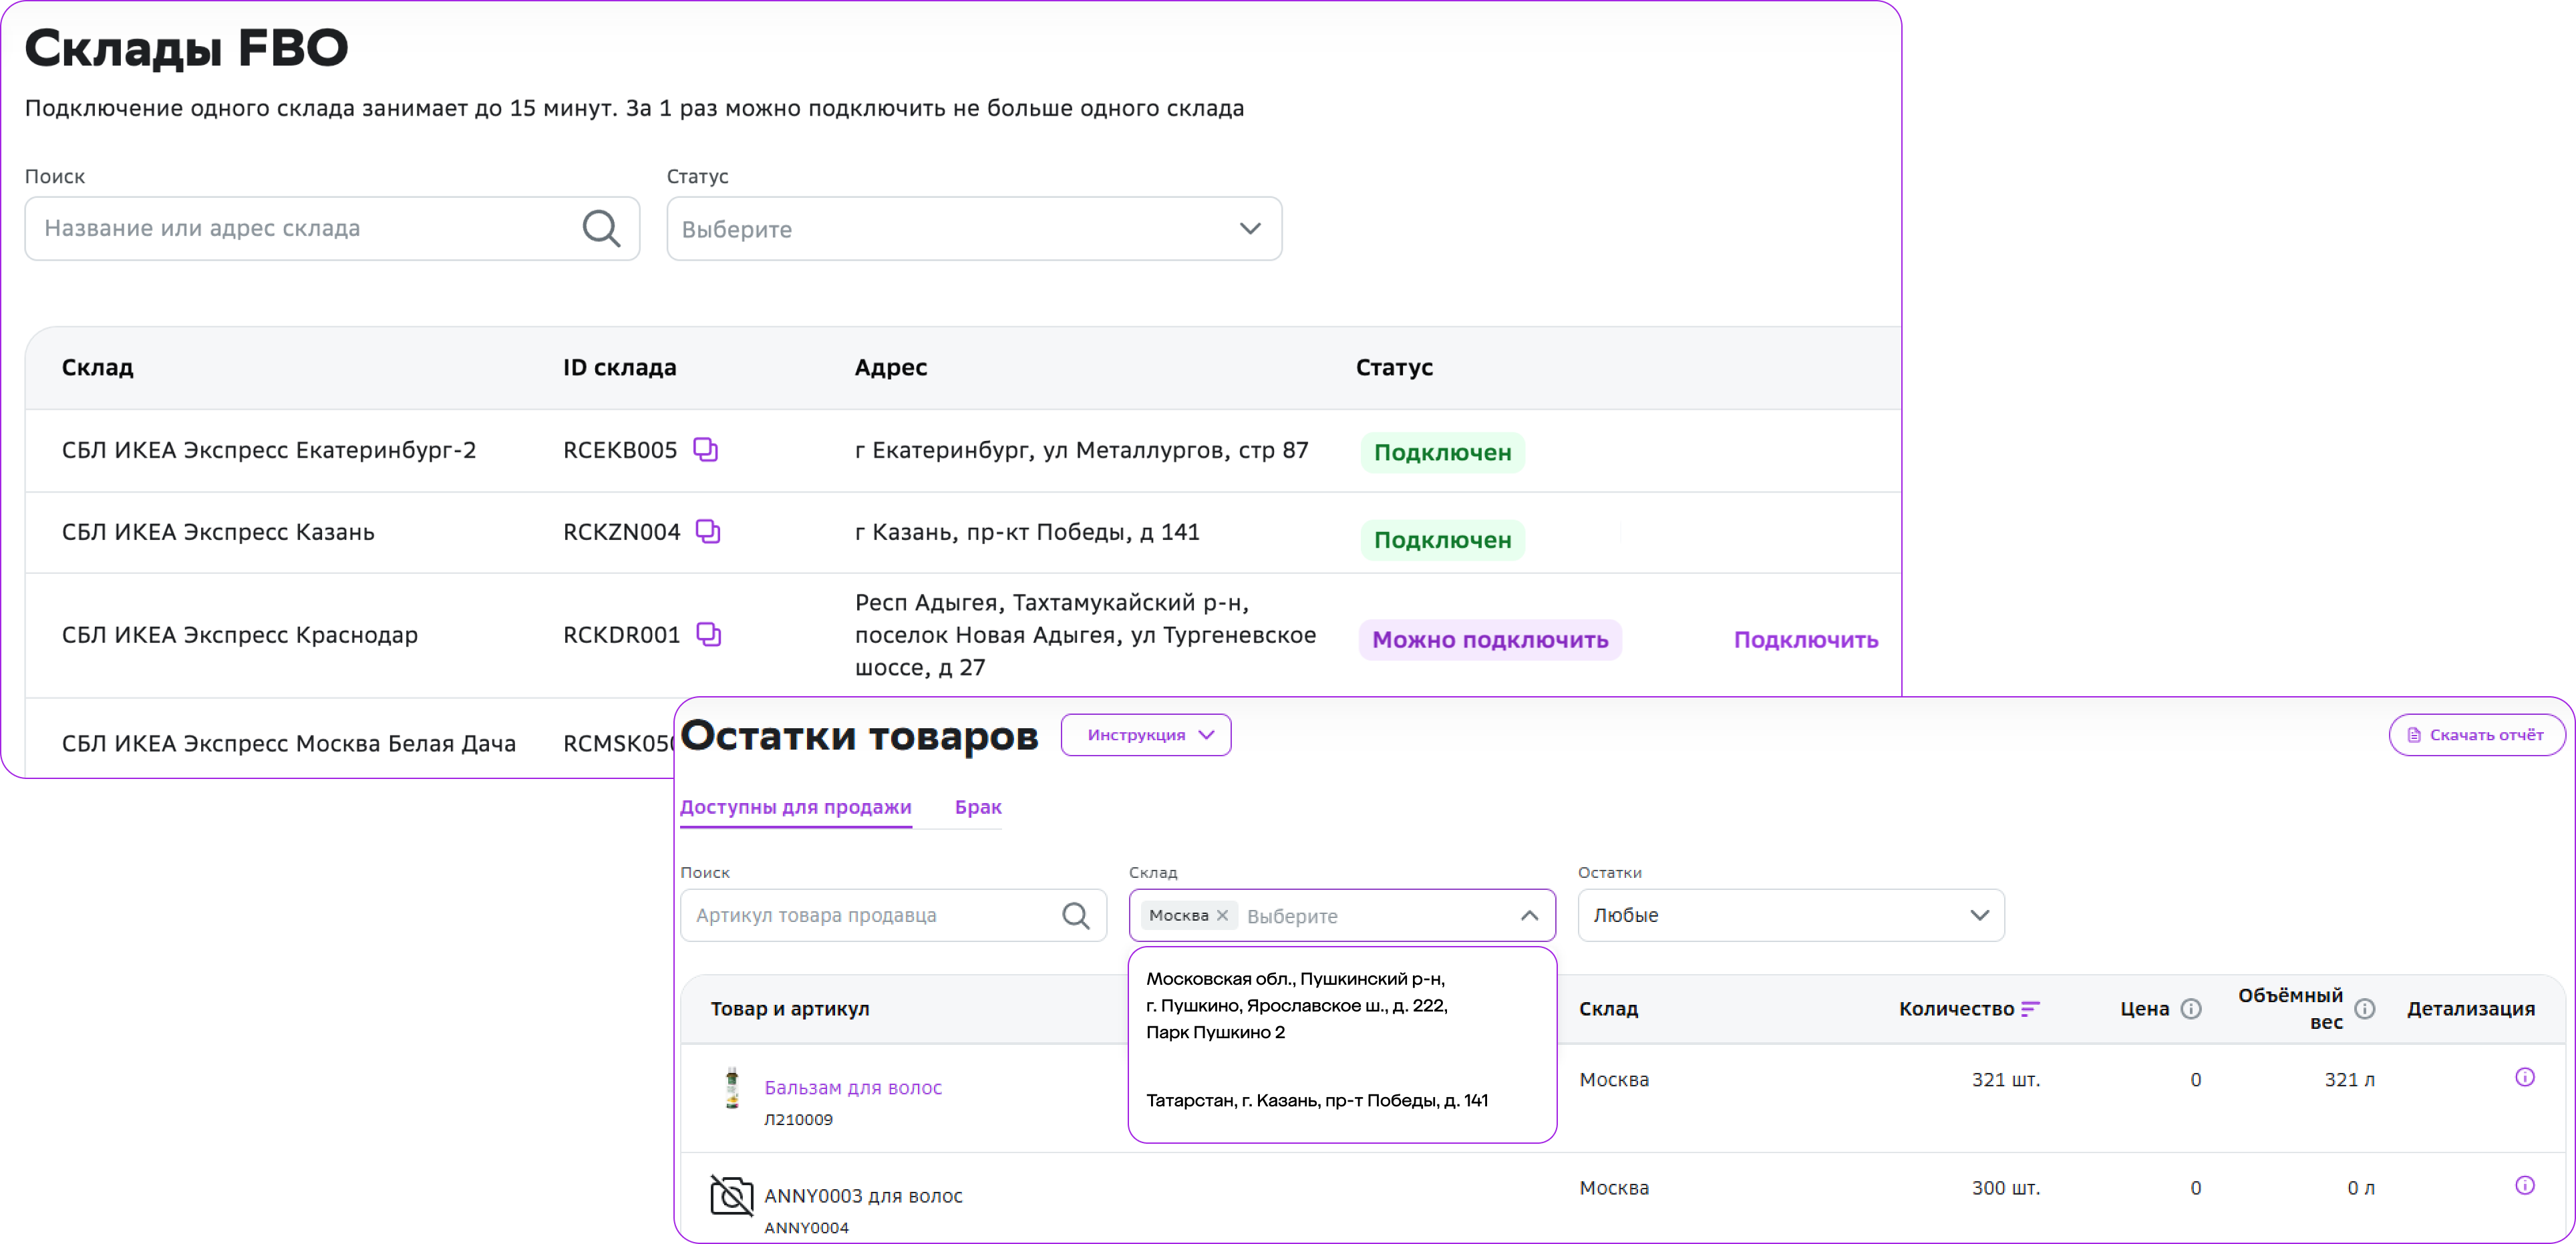Click the document icon in Скачать отчёт button
Image resolution: width=2576 pixels, height=1244 pixels.
coord(2414,735)
